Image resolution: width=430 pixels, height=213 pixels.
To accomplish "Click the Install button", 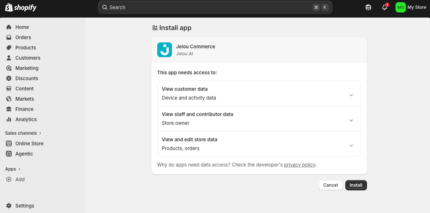I will pos(356,185).
